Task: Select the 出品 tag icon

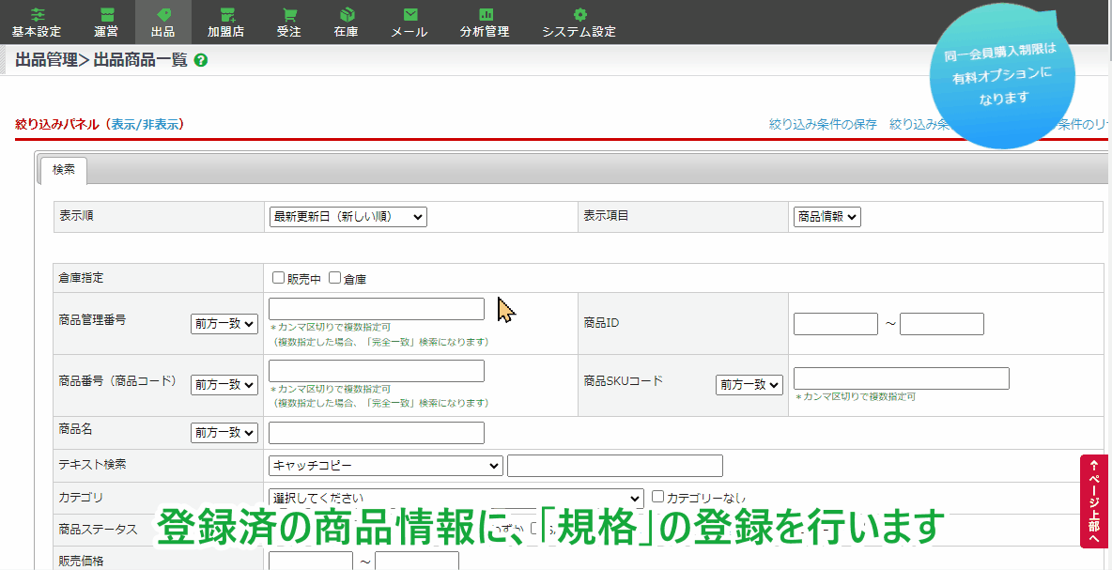Action: click(163, 15)
